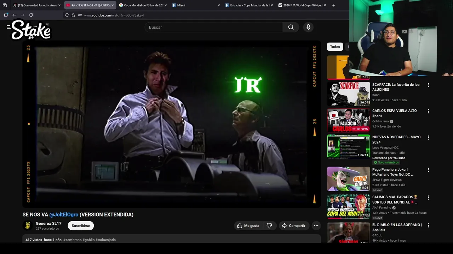Open SALIMOS MAL PARADOS video thumbnail
Image resolution: width=453 pixels, height=254 pixels.
tap(349, 206)
